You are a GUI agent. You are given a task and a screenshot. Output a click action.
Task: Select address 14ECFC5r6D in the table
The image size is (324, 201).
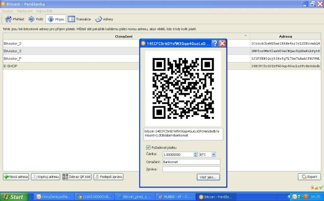coord(285,66)
